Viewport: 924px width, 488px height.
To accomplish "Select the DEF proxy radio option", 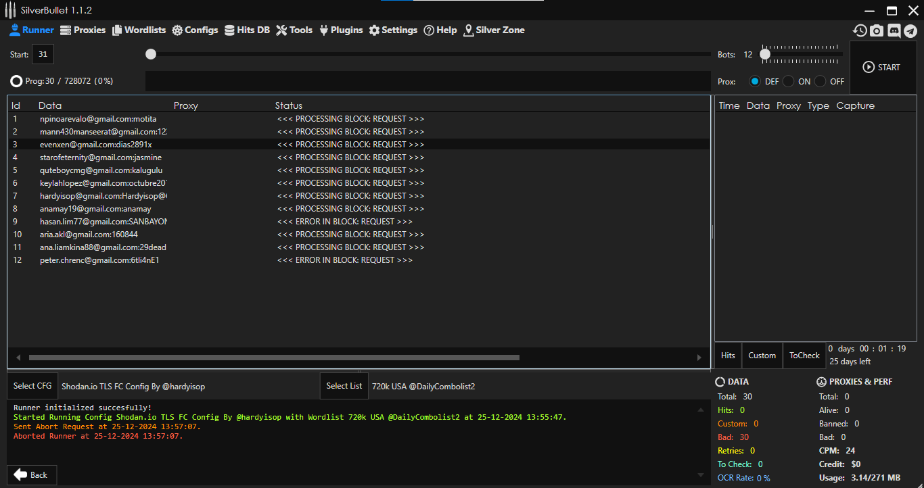I will coord(755,81).
